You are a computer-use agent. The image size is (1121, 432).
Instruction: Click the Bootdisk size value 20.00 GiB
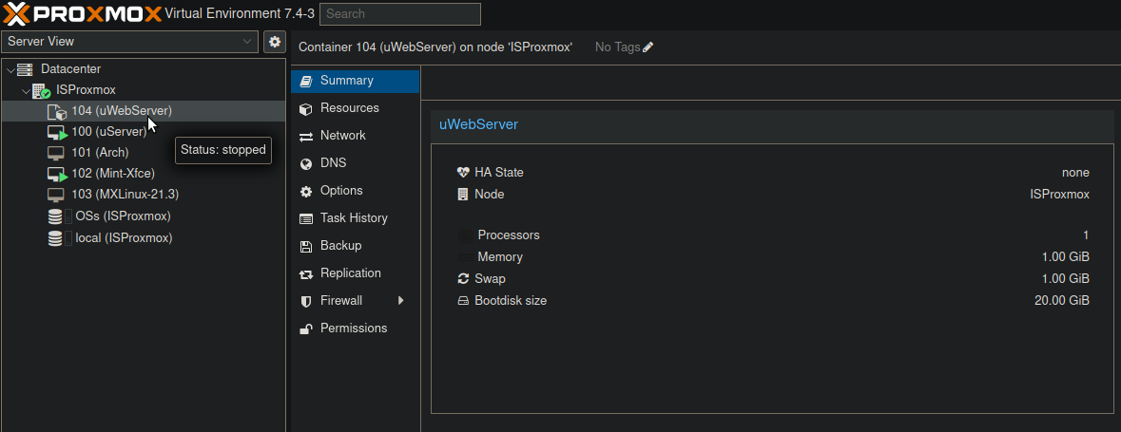tap(1062, 301)
